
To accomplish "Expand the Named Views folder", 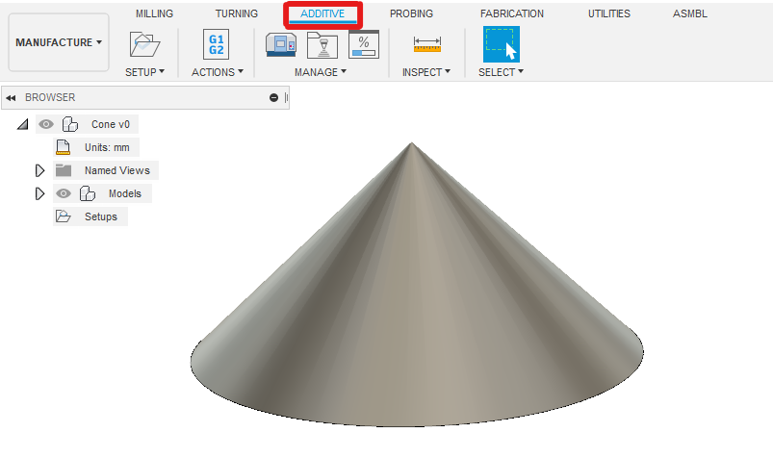I will [39, 170].
